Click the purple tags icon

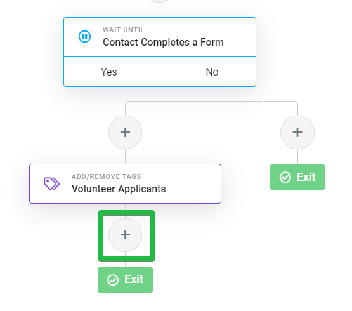coord(51,183)
